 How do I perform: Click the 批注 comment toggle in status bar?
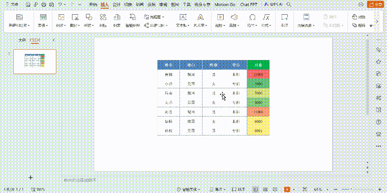pyautogui.click(x=239, y=189)
